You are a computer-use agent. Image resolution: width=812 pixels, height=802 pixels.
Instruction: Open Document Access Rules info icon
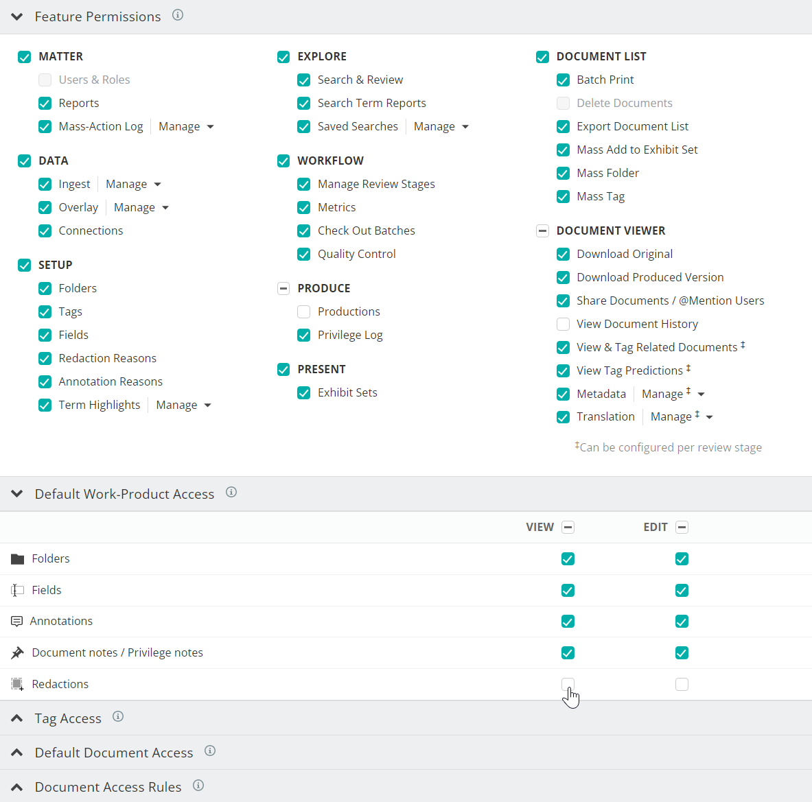tap(198, 786)
